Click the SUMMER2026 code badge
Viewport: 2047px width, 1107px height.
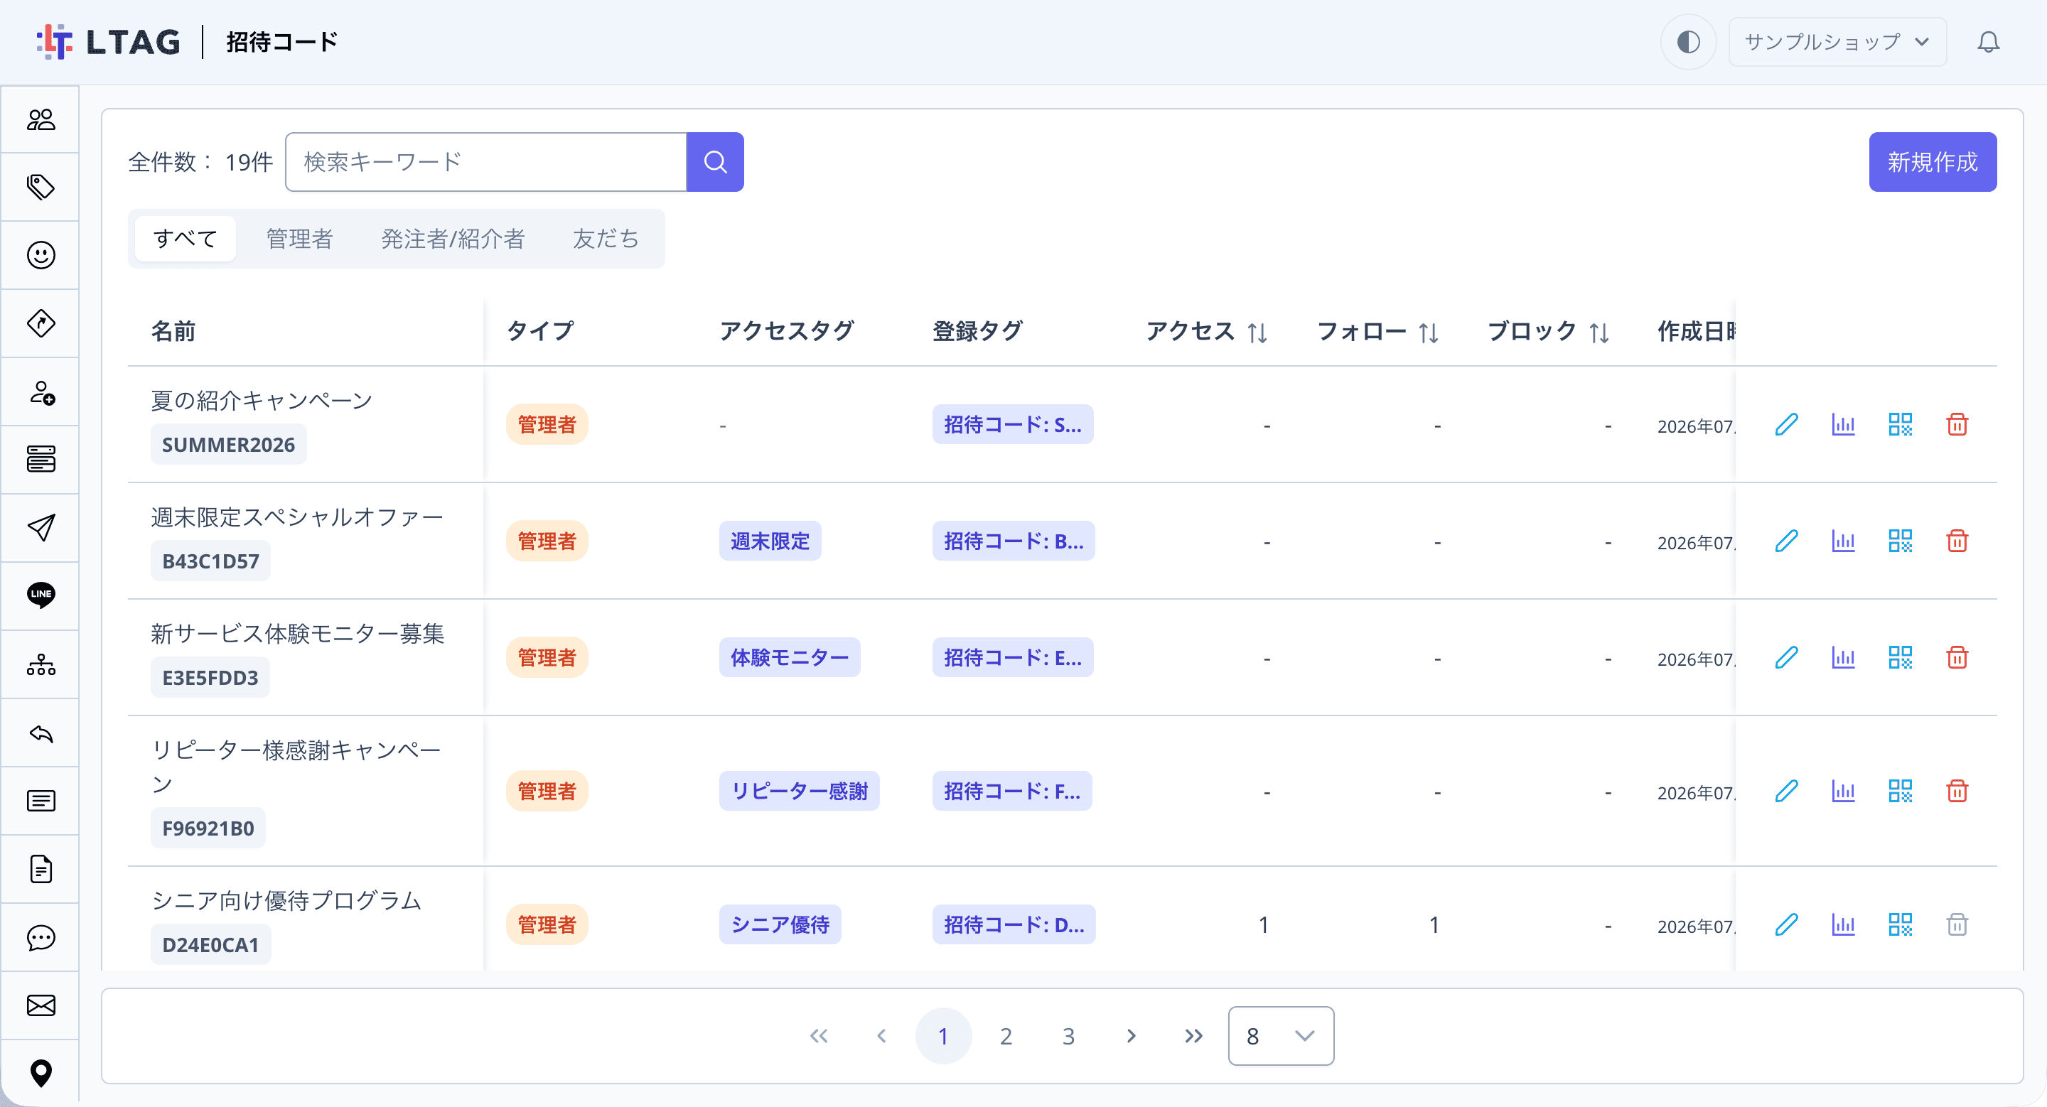tap(228, 445)
